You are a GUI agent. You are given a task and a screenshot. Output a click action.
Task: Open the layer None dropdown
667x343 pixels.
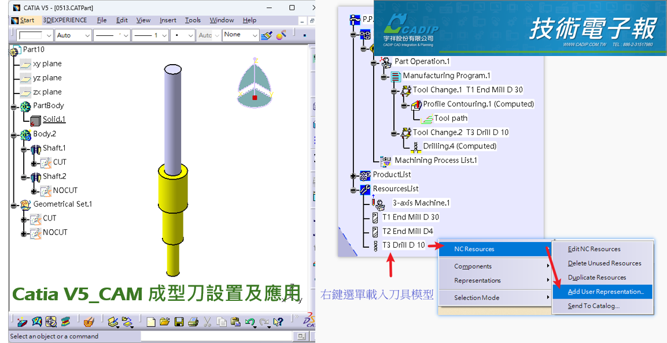[x=255, y=35]
